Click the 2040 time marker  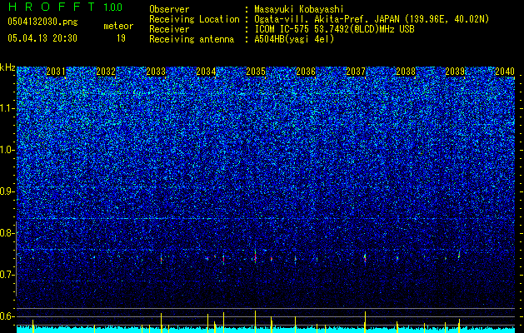point(505,72)
